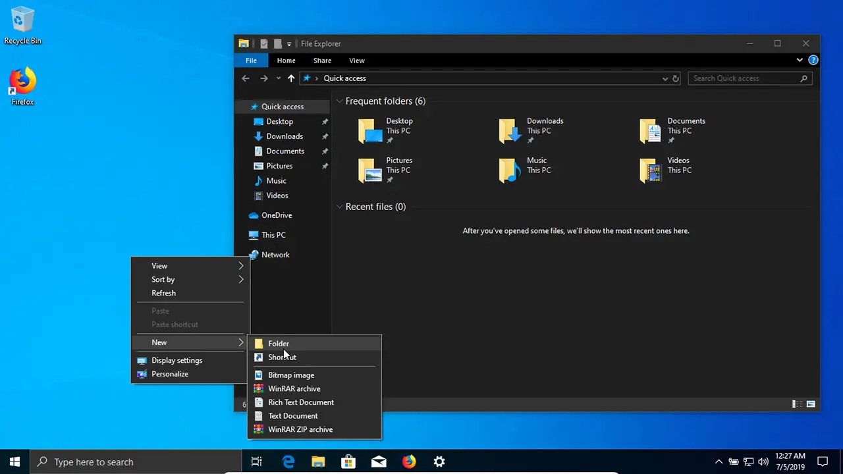Click the Search Quick access field
This screenshot has height=474, width=843.
tap(744, 78)
